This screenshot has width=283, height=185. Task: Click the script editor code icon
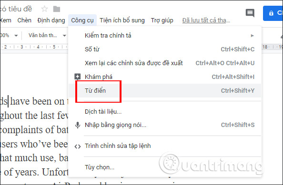click(78, 146)
